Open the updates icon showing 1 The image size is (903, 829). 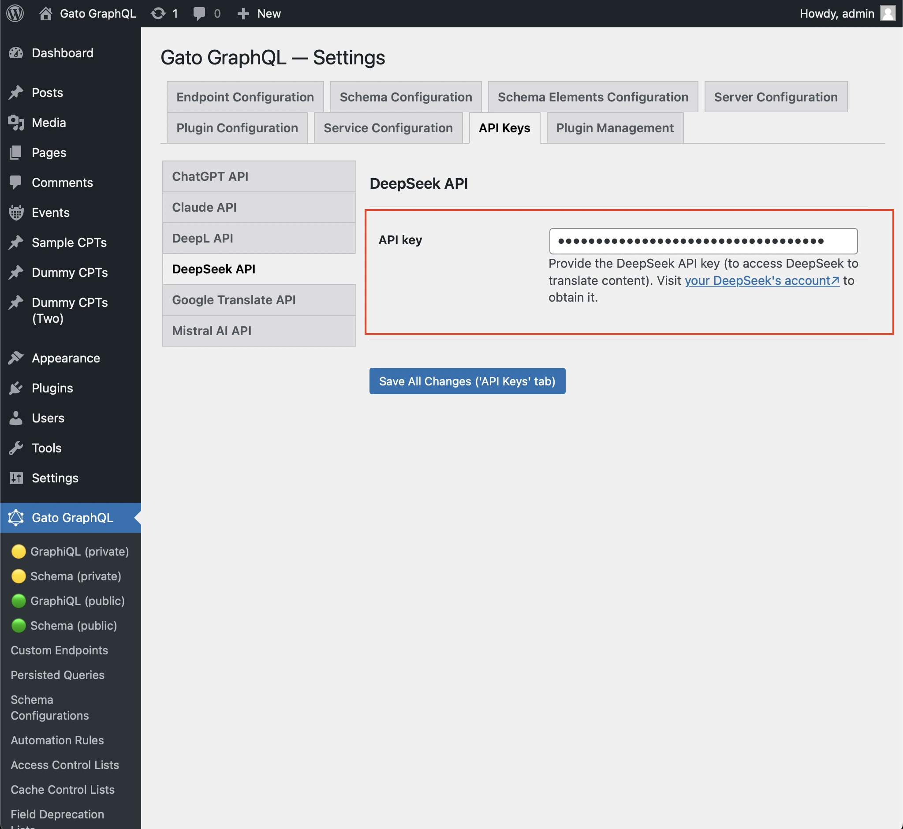click(x=158, y=14)
